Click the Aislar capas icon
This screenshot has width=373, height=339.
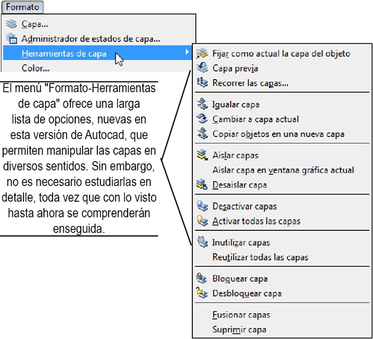point(202,155)
